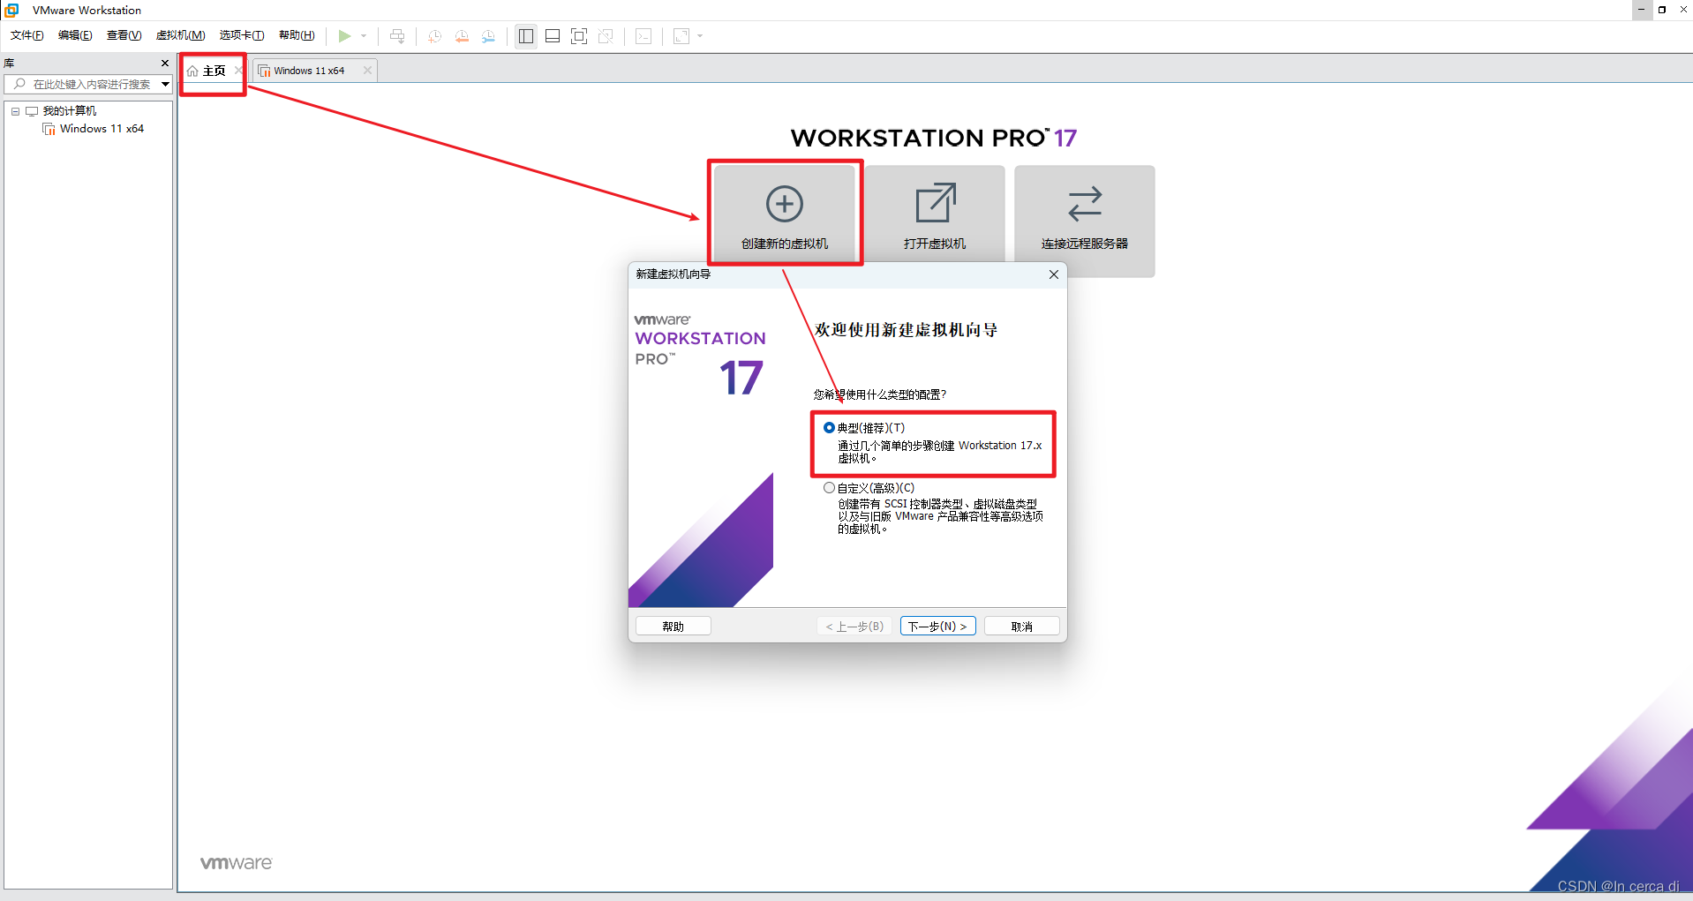Close the 新建虚拟机向导 dialog

click(x=1054, y=274)
